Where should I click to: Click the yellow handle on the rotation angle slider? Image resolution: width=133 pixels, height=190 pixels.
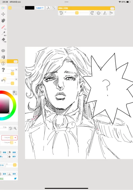tap(77, 13)
